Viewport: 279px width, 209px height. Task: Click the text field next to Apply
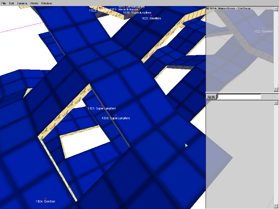[x=239, y=97]
